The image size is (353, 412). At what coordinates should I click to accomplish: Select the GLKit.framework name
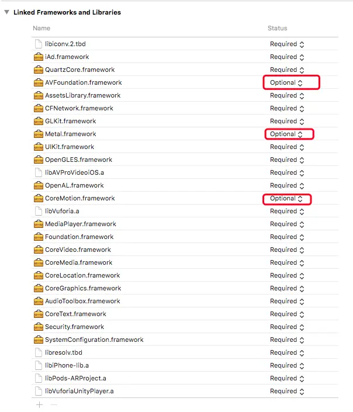pos(71,121)
